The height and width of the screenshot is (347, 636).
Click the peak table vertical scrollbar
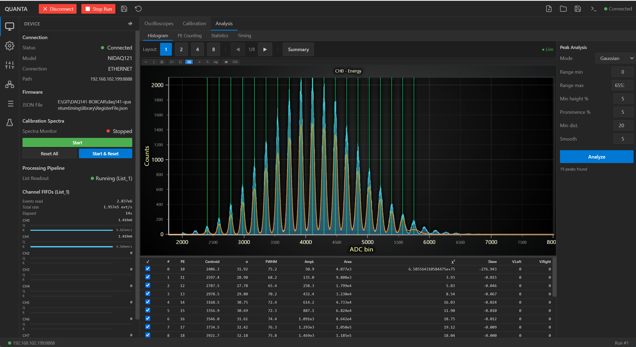point(555,277)
